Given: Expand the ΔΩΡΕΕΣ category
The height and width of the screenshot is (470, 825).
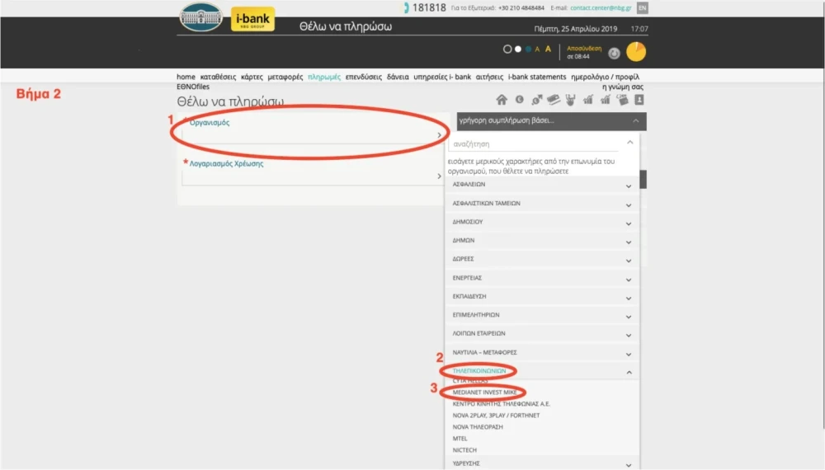Looking at the screenshot, I should pos(542,259).
